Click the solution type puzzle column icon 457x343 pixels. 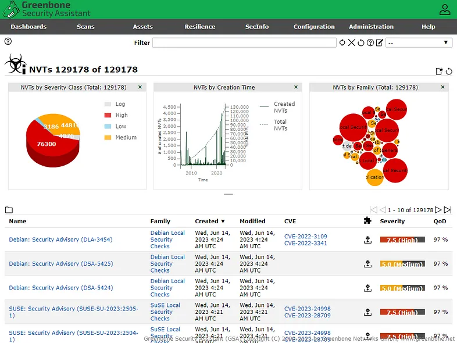click(x=367, y=220)
